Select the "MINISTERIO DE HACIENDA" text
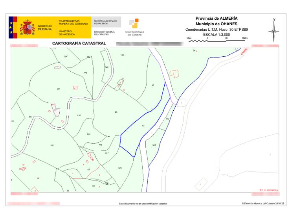The width and height of the screenshot is (301, 219). 67,33
